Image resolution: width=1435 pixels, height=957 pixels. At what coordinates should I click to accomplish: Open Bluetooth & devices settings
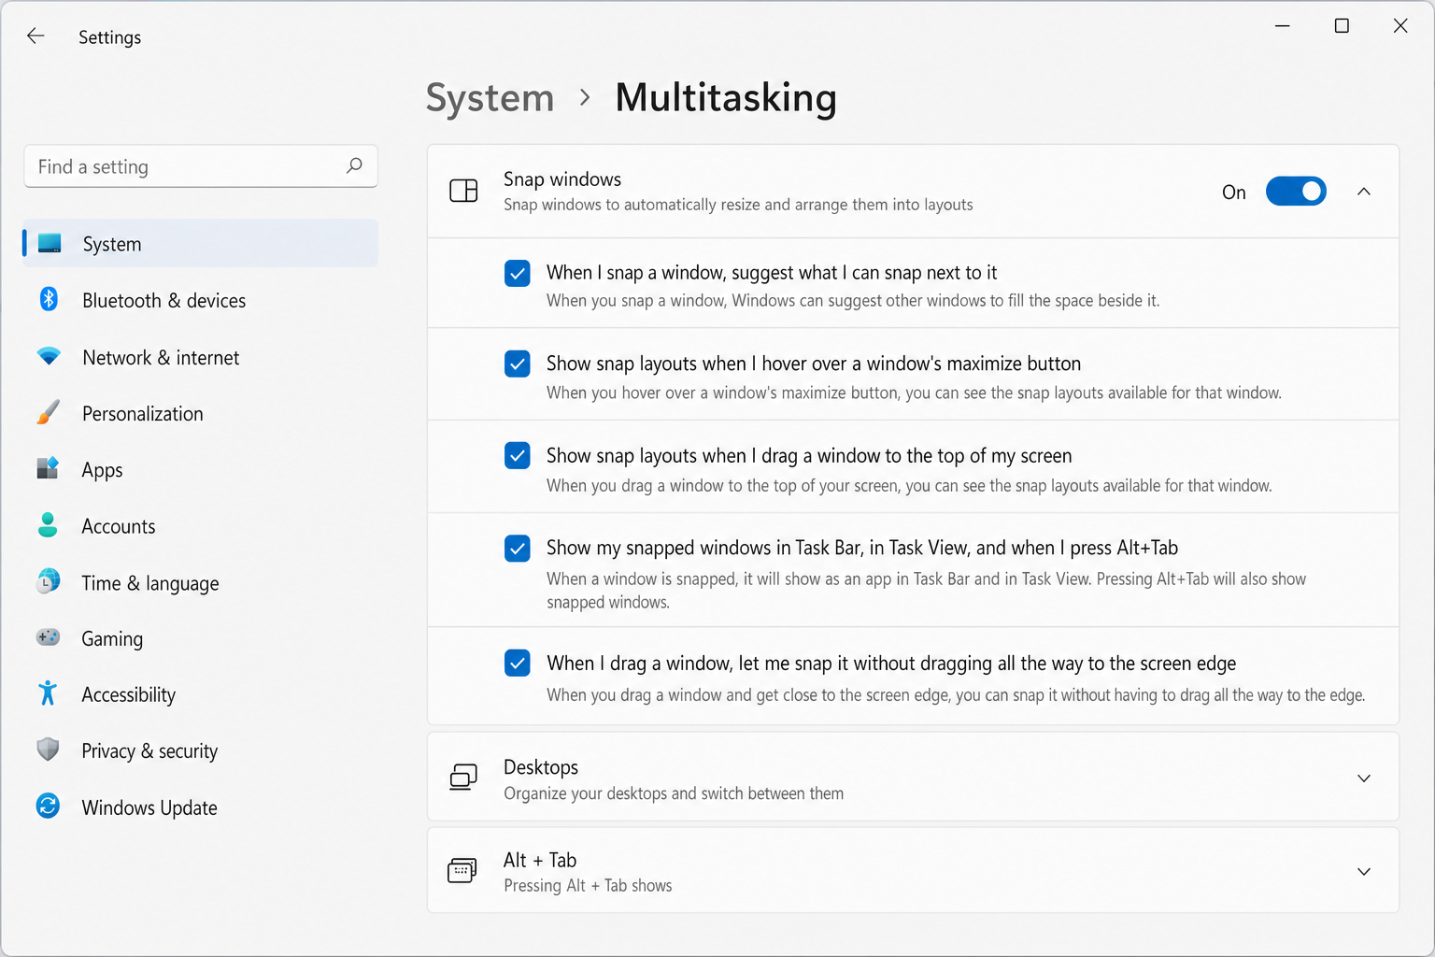(201, 300)
